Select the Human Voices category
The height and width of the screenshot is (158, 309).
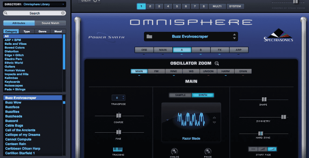(x=15, y=70)
